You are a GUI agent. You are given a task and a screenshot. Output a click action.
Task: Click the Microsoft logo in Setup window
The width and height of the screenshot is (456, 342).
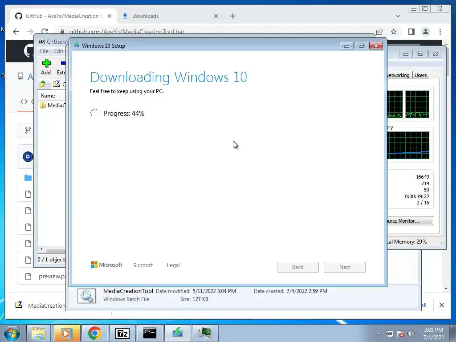(x=106, y=265)
